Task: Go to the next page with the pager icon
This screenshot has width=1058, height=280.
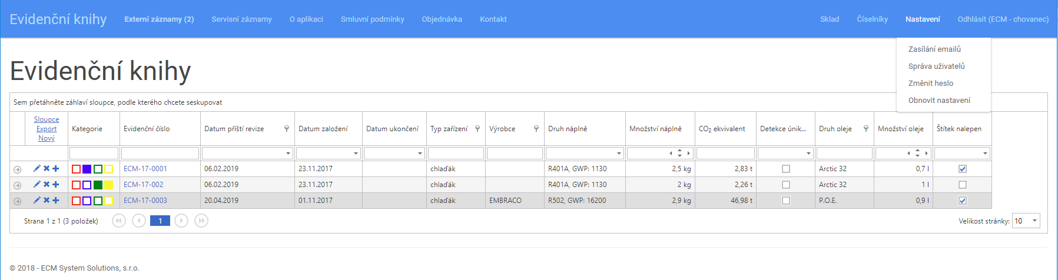Action: [181, 221]
